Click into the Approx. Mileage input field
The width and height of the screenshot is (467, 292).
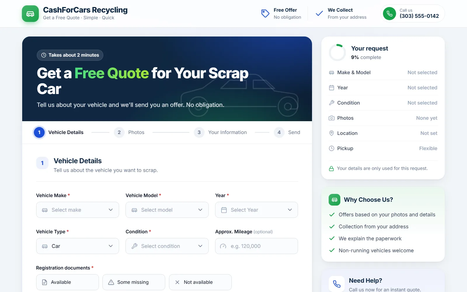pos(257,246)
